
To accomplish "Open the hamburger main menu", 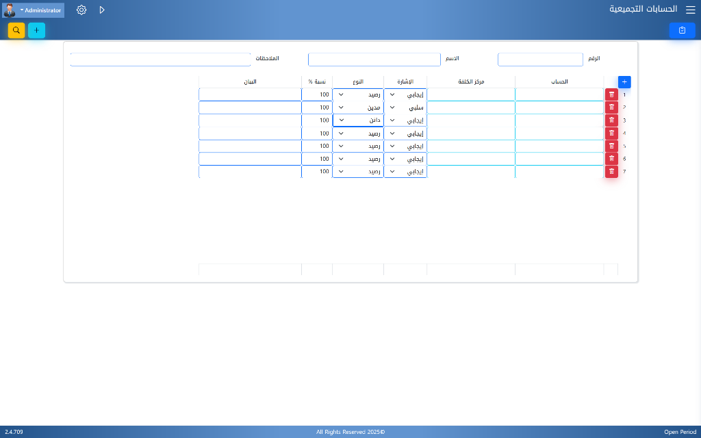I will coord(690,10).
